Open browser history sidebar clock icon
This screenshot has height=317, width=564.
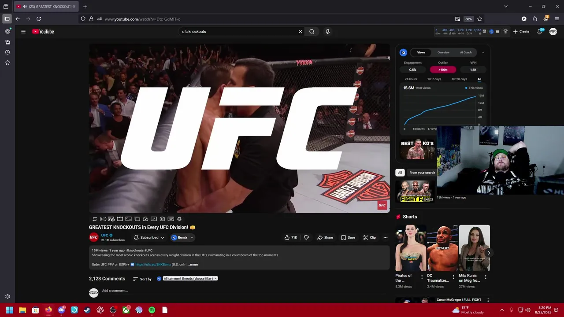7,52
